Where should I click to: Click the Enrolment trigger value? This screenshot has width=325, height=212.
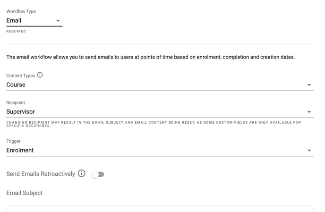tap(20, 150)
